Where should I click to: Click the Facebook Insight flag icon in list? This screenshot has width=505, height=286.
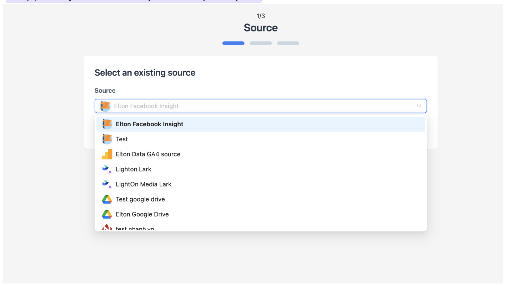pos(107,124)
